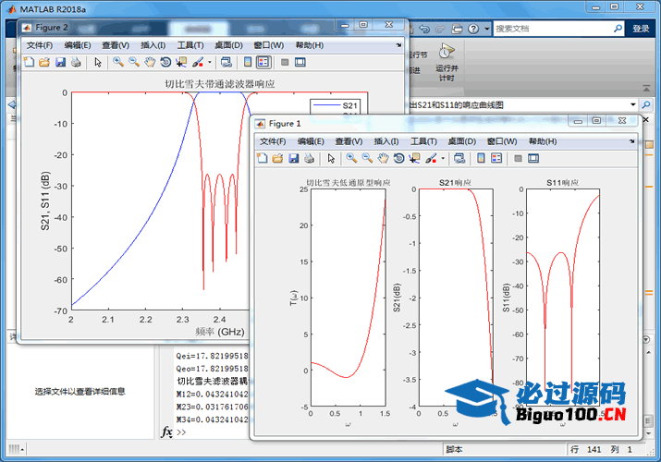This screenshot has width=661, height=462.
Task: Open quick access toolbar dropdown arrow
Action: (x=487, y=29)
